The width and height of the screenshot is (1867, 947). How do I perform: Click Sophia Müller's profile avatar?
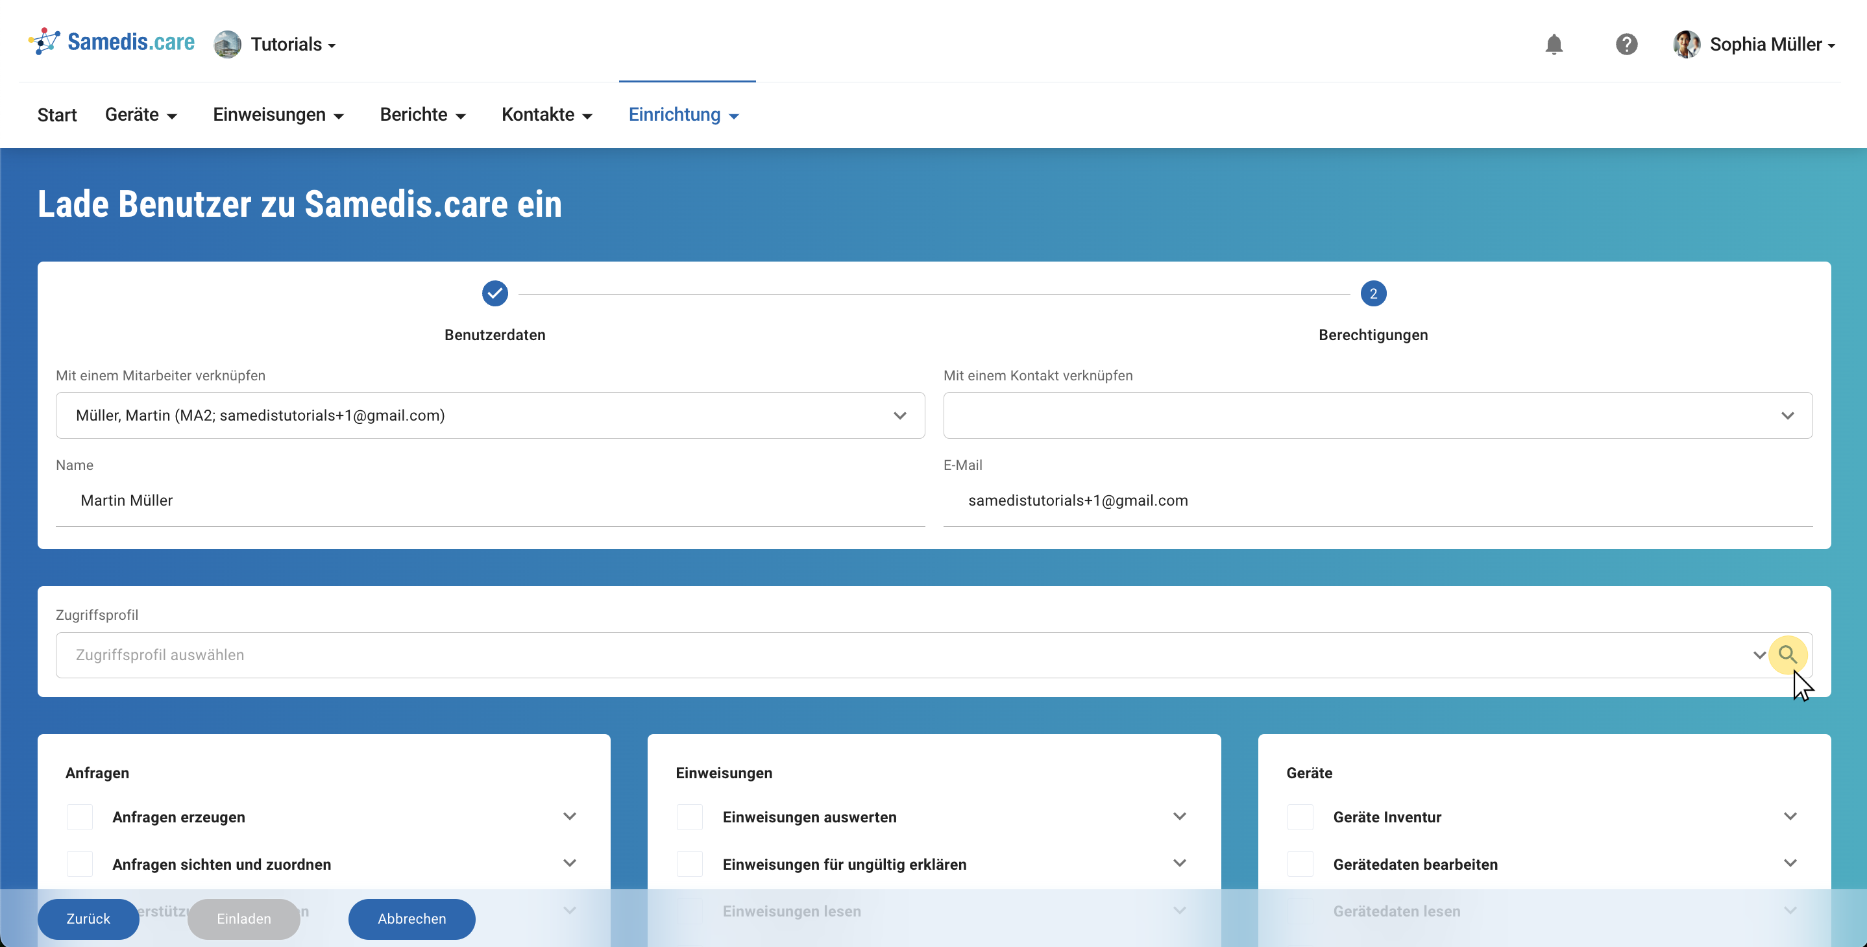tap(1686, 44)
